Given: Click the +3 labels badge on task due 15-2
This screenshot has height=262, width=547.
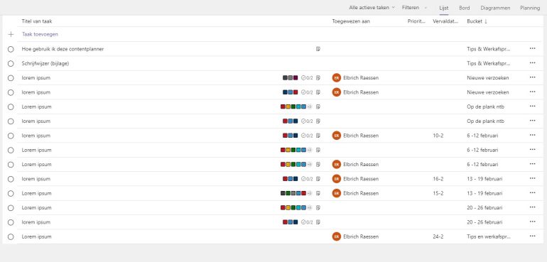Looking at the screenshot, I should pyautogui.click(x=309, y=193).
